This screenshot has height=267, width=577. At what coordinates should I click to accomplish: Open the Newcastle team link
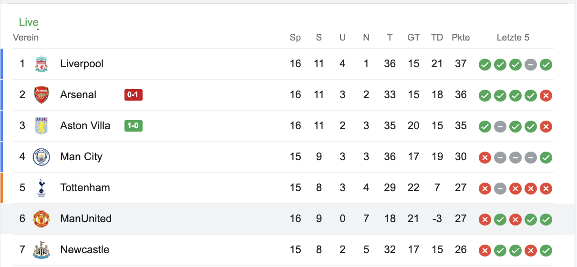pos(84,250)
